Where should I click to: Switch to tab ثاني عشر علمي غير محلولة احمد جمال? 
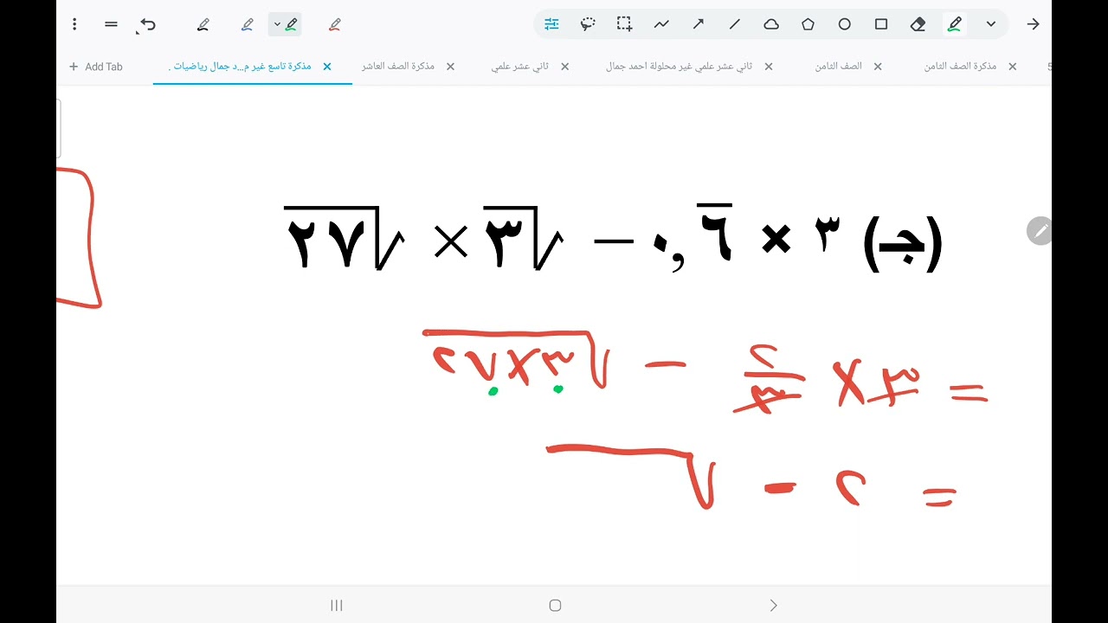[x=679, y=67]
